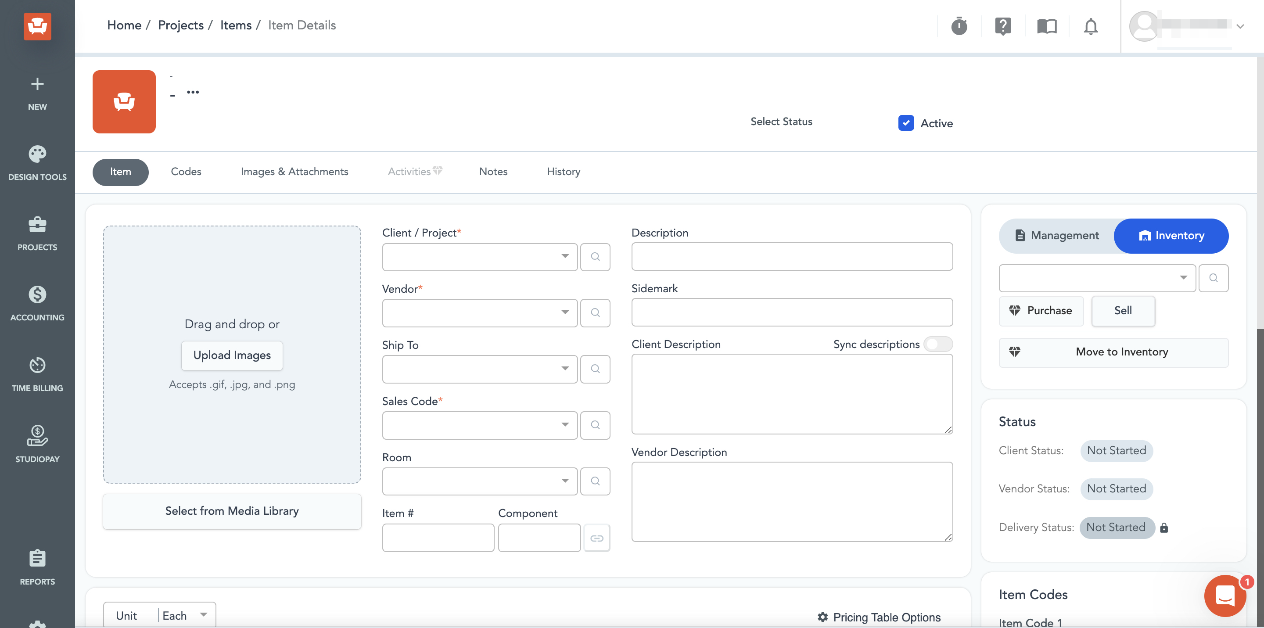Click the search icon next to Sales Code
The height and width of the screenshot is (628, 1264).
[x=595, y=425]
